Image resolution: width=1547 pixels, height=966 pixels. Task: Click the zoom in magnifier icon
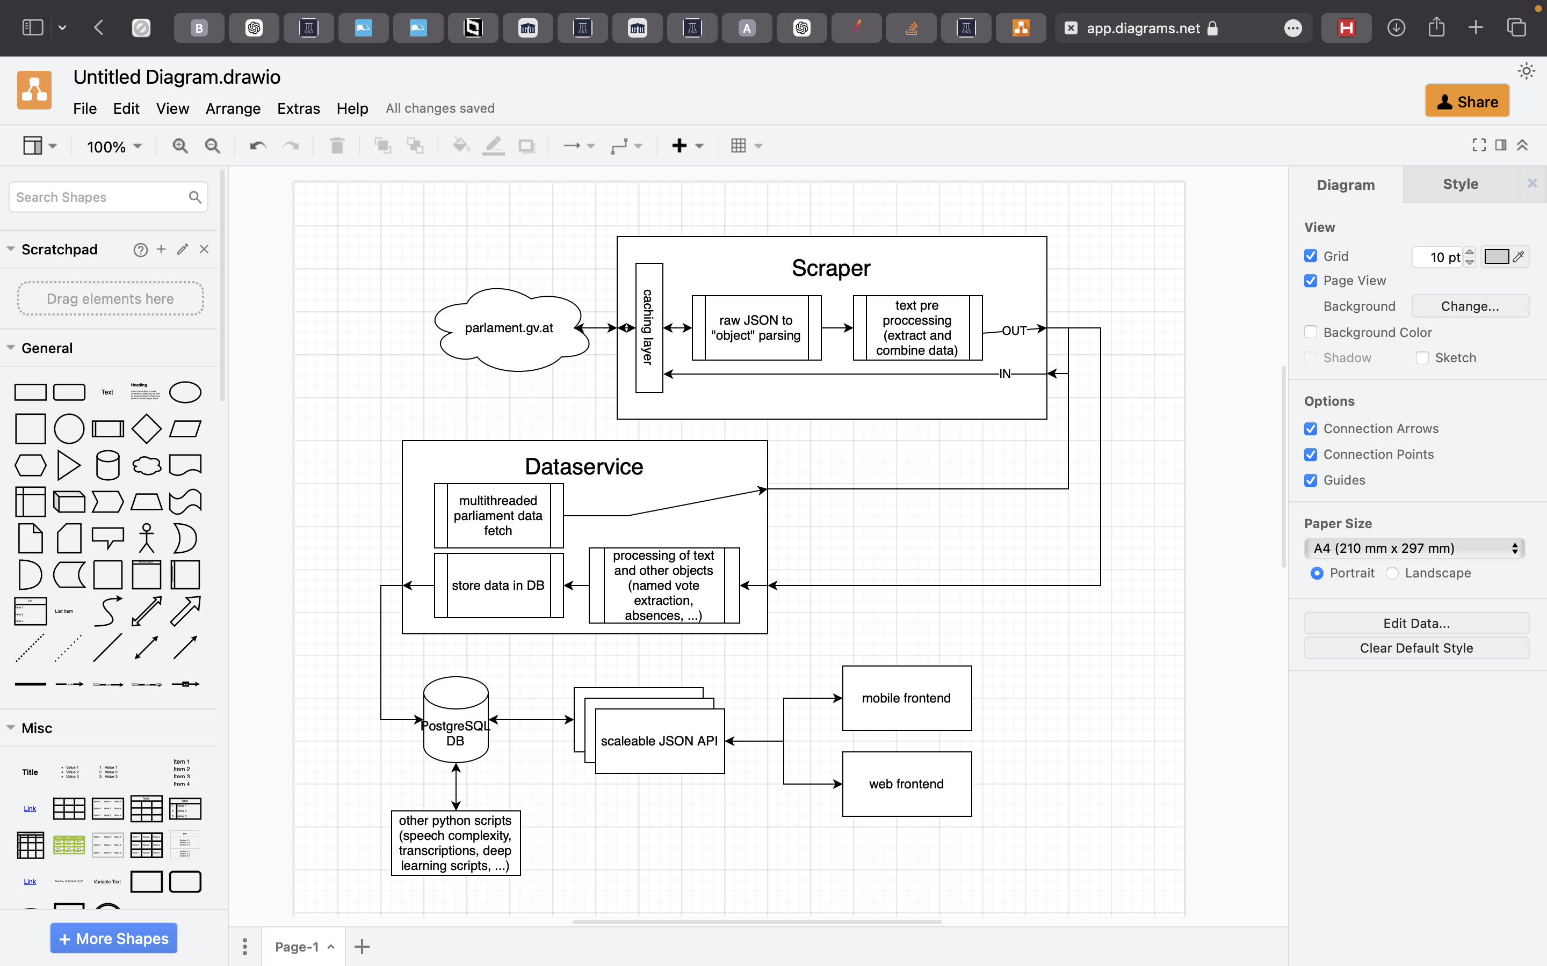tap(179, 145)
